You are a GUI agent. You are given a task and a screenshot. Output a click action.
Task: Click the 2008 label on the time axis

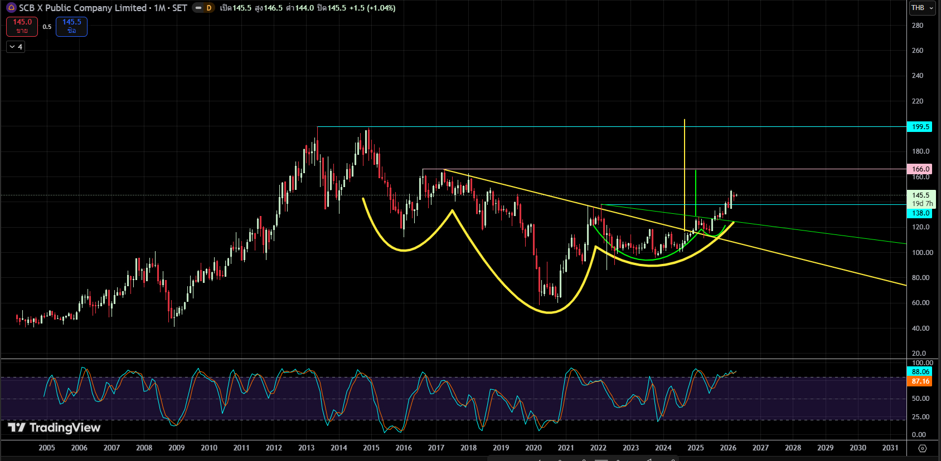point(144,448)
